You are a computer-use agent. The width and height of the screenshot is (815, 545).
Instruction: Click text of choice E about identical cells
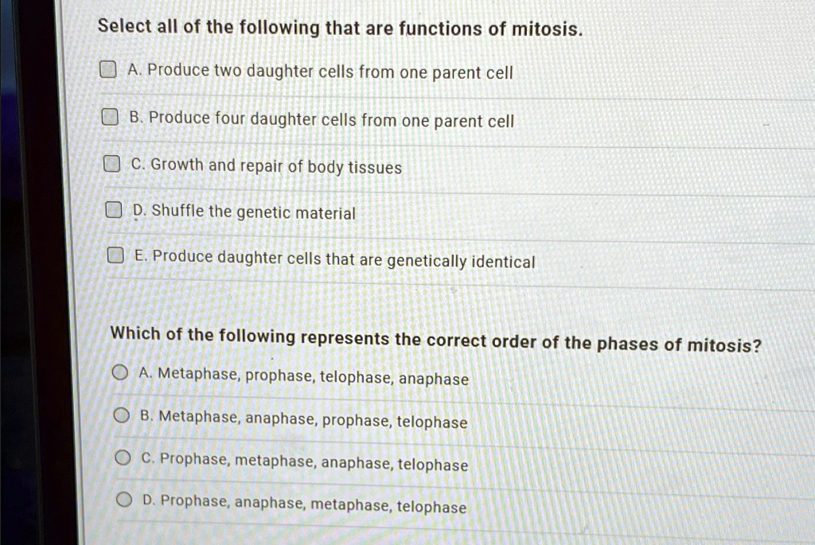pyautogui.click(x=332, y=261)
